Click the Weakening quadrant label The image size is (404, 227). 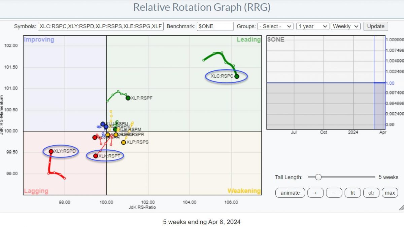[244, 191]
